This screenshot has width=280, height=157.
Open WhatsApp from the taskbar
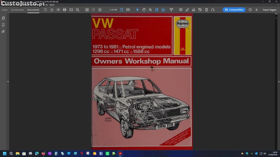click(107, 153)
